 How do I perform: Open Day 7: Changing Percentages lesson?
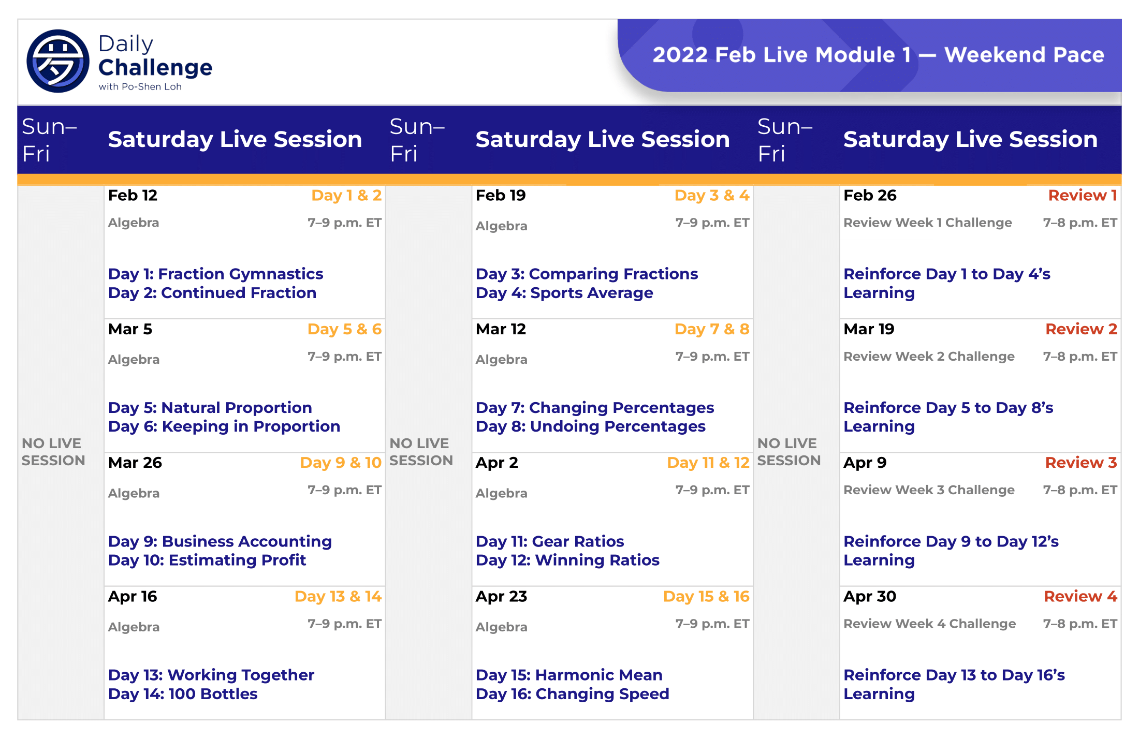tap(594, 408)
